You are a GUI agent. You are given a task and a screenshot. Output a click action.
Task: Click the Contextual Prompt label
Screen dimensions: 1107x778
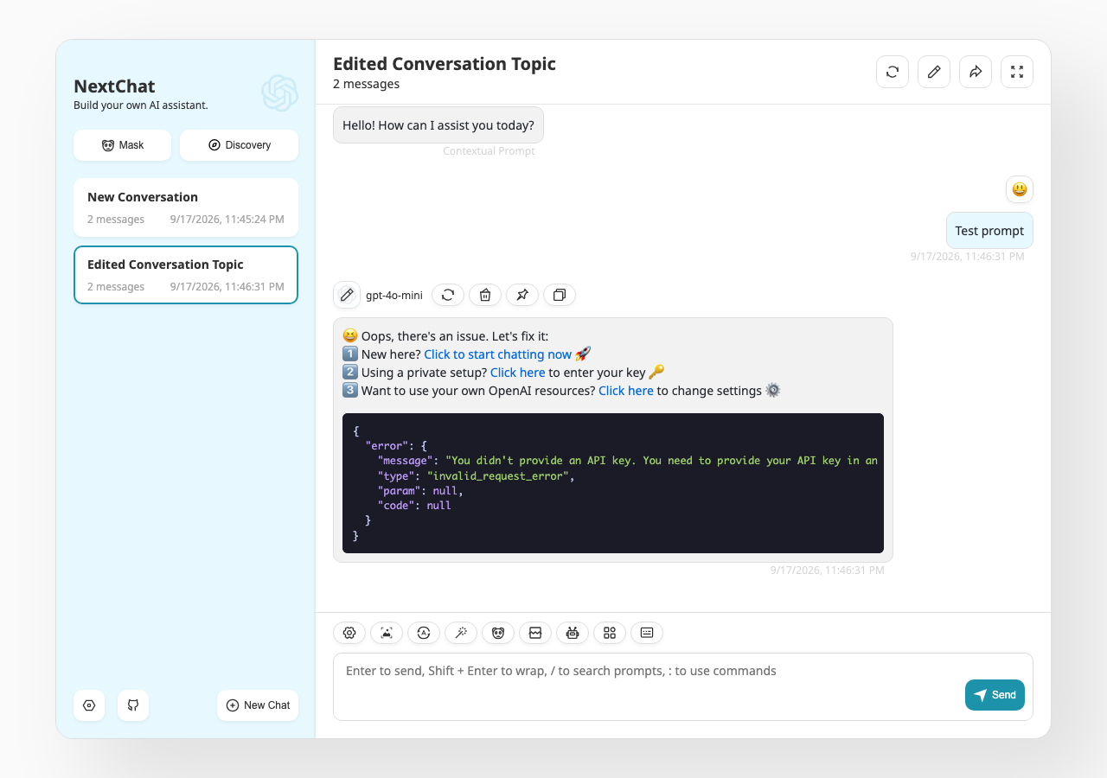click(x=489, y=151)
